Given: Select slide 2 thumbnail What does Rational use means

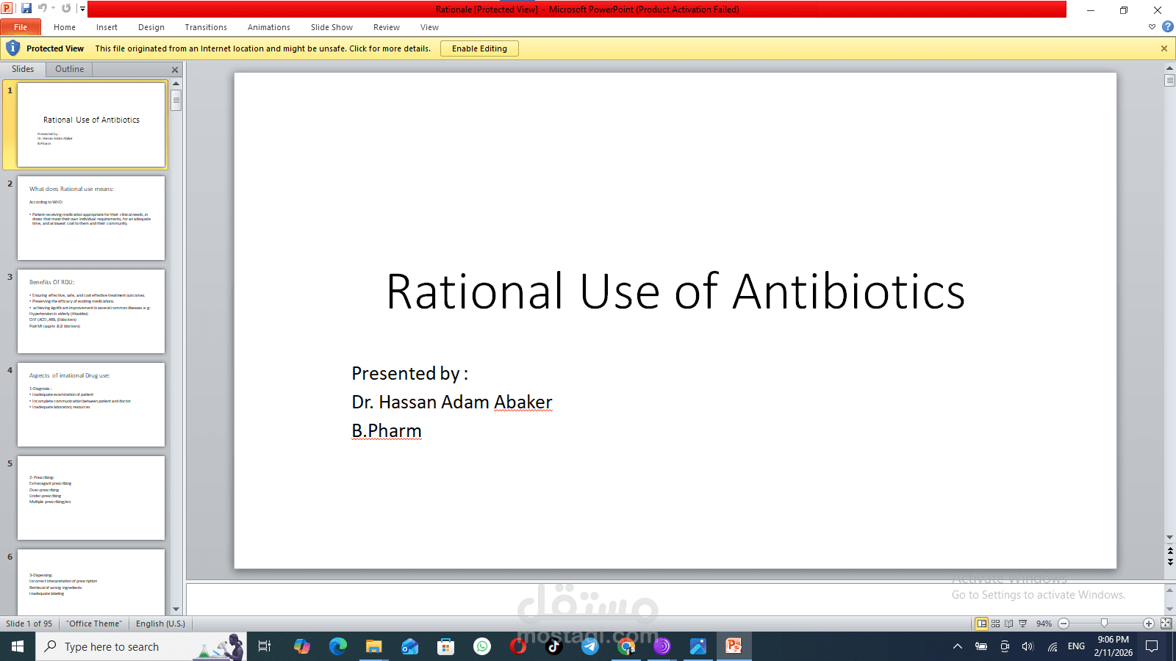Looking at the screenshot, I should 91,218.
